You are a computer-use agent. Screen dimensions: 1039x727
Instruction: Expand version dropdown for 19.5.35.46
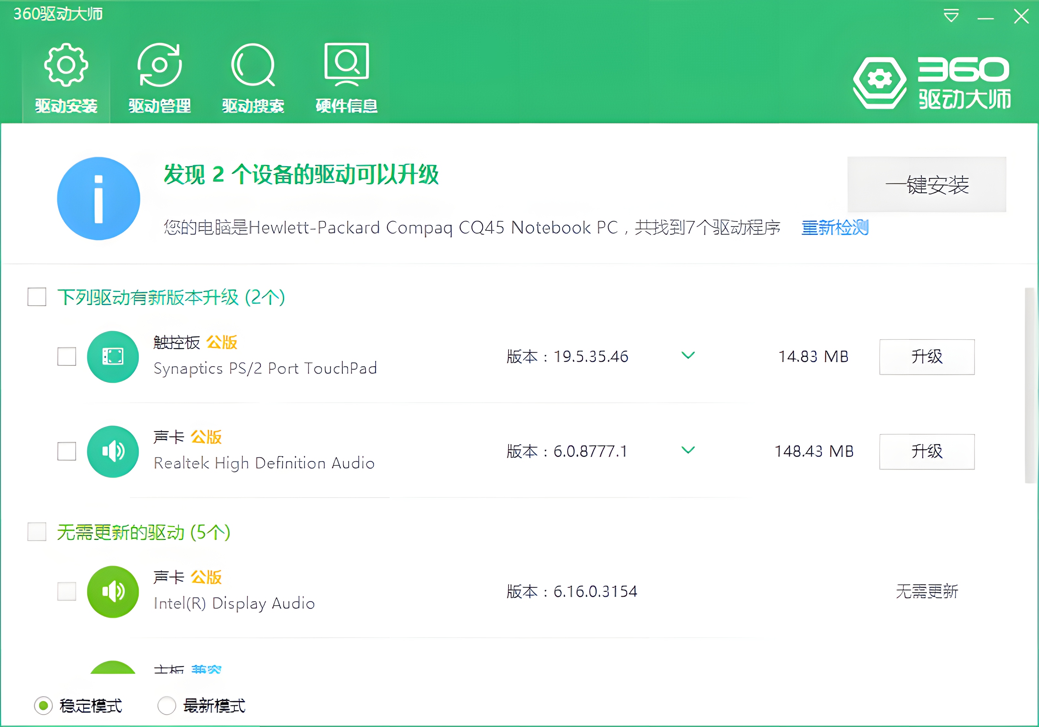click(x=688, y=356)
